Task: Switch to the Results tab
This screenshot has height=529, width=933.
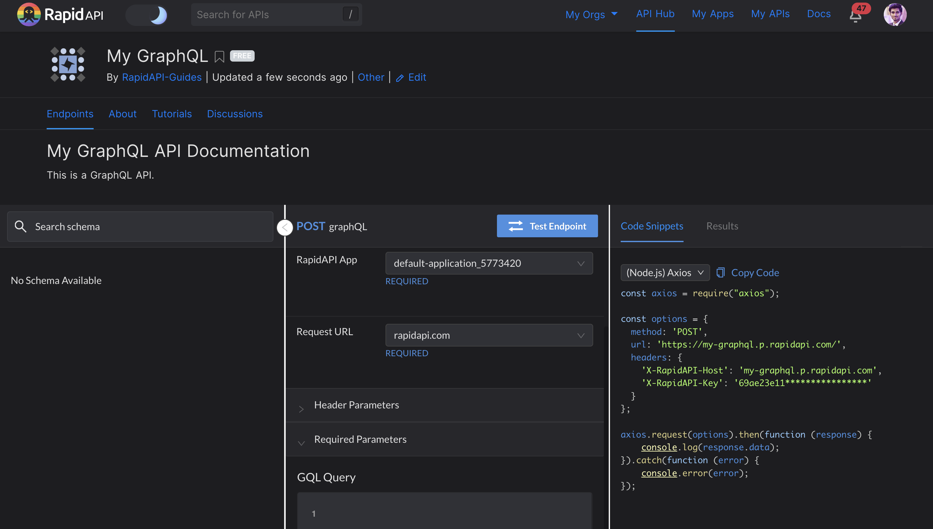Action: pyautogui.click(x=722, y=226)
